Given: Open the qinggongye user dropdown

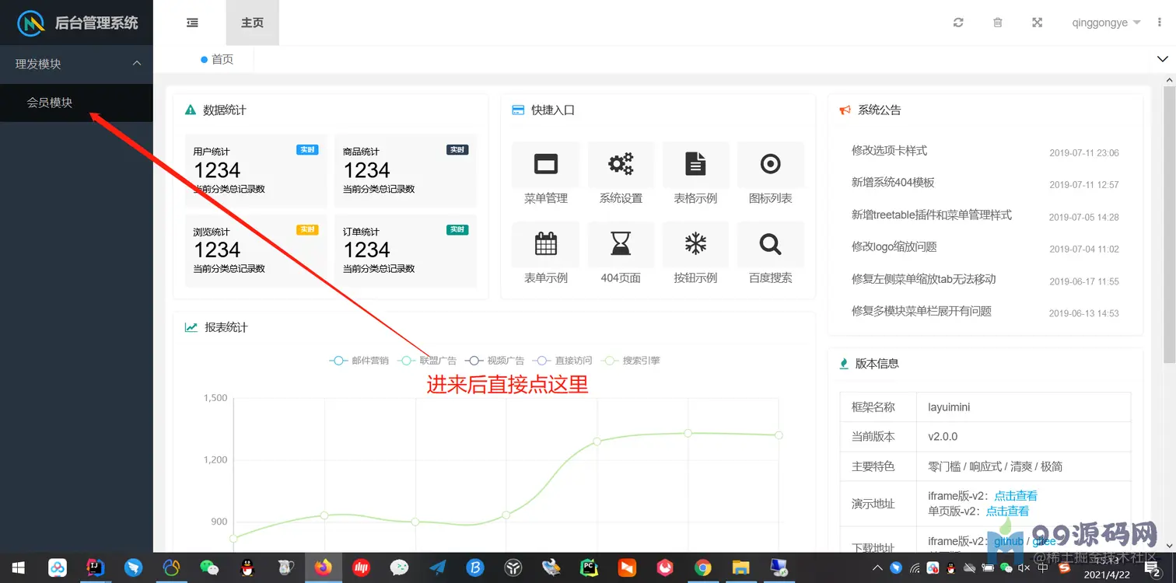Looking at the screenshot, I should [1106, 23].
